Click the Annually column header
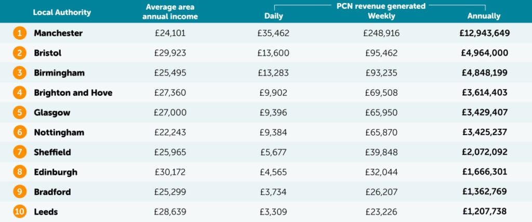 [484, 16]
